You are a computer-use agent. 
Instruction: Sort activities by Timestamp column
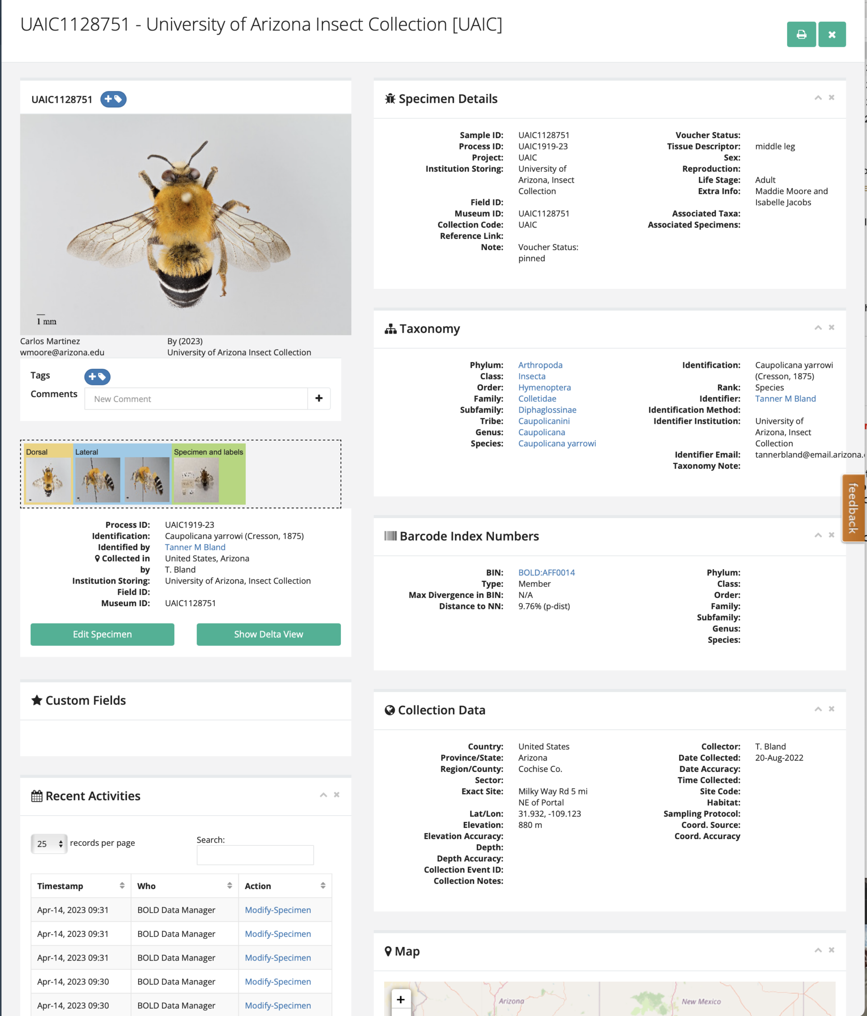[80, 886]
